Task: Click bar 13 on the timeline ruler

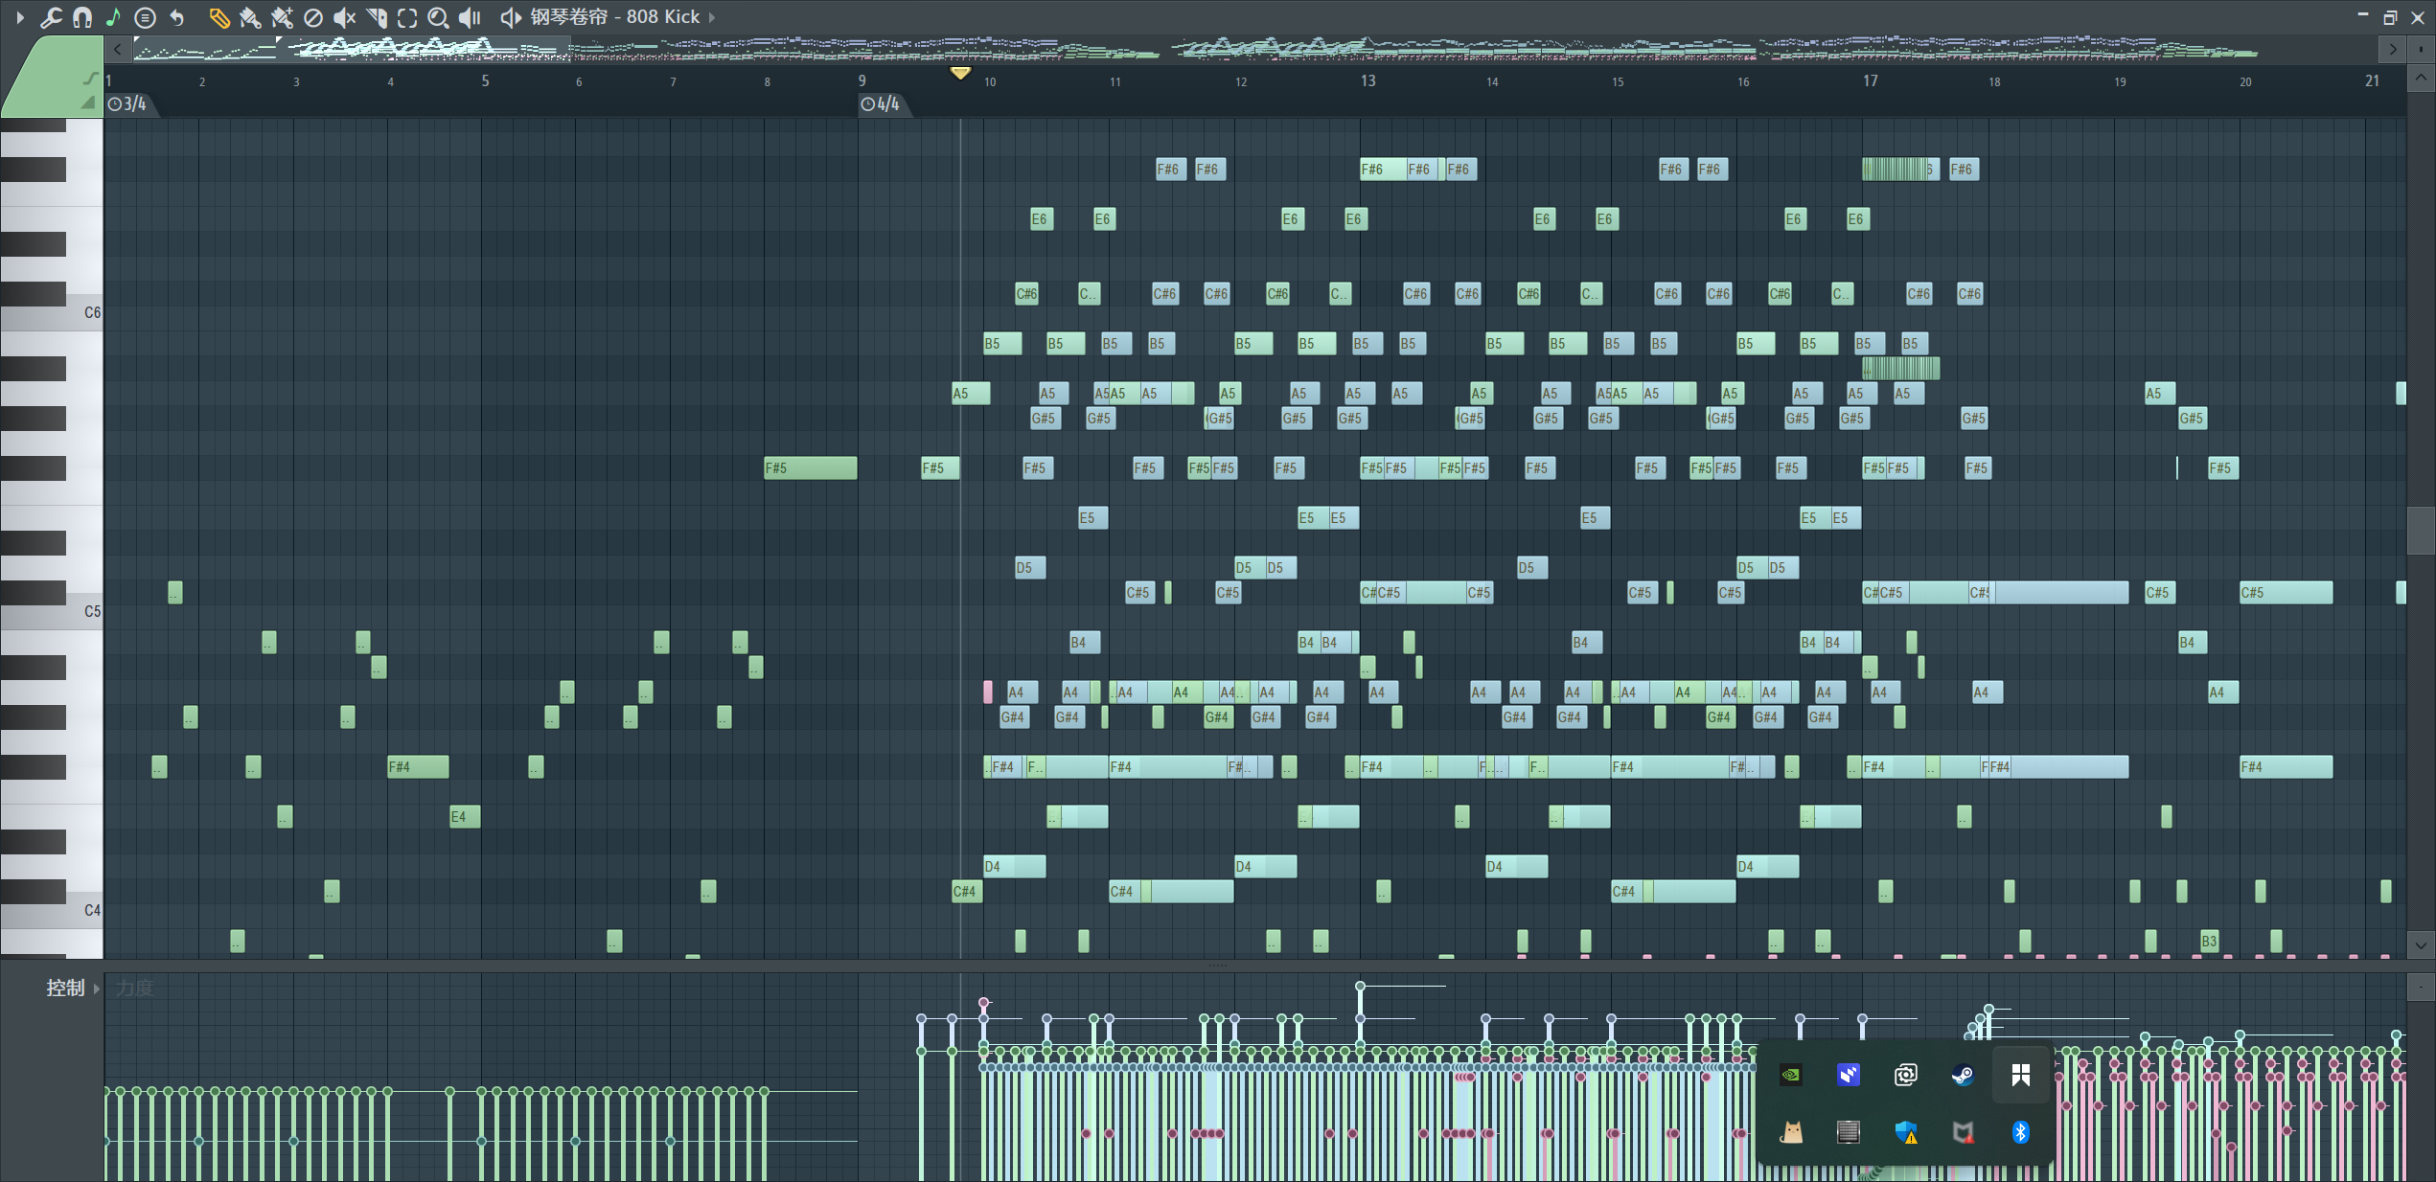Action: coord(1367,80)
